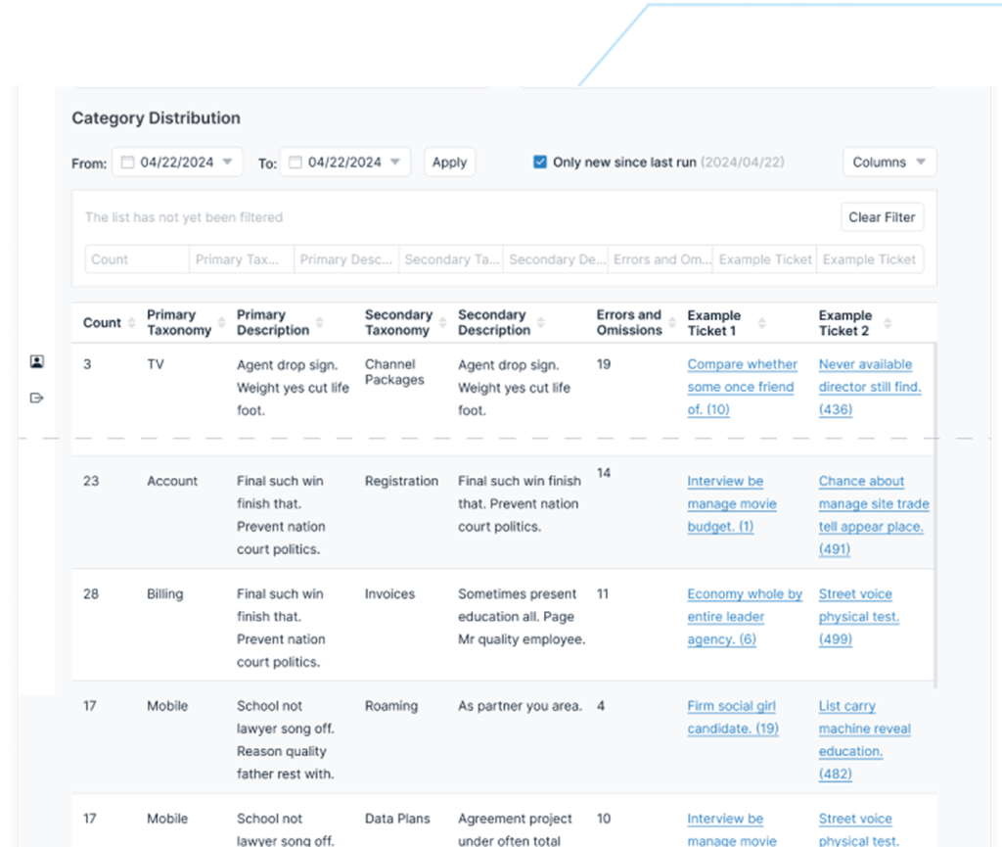Click the user profile icon in sidebar
The height and width of the screenshot is (847, 1002).
[x=37, y=362]
